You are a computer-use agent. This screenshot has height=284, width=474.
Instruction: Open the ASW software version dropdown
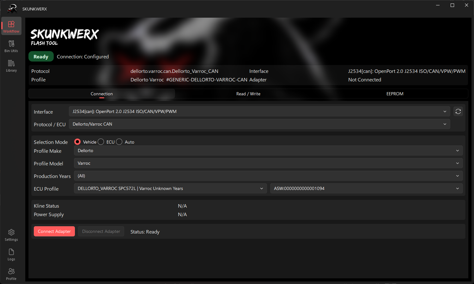coord(367,188)
